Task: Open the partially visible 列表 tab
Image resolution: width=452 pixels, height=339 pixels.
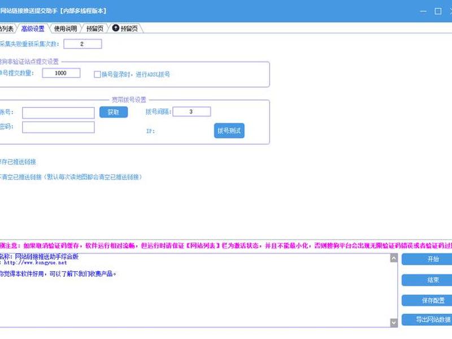Action: click(6, 29)
